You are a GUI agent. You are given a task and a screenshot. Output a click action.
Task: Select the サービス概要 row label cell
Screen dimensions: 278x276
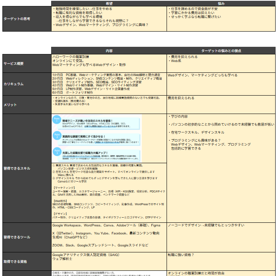(x=26, y=64)
